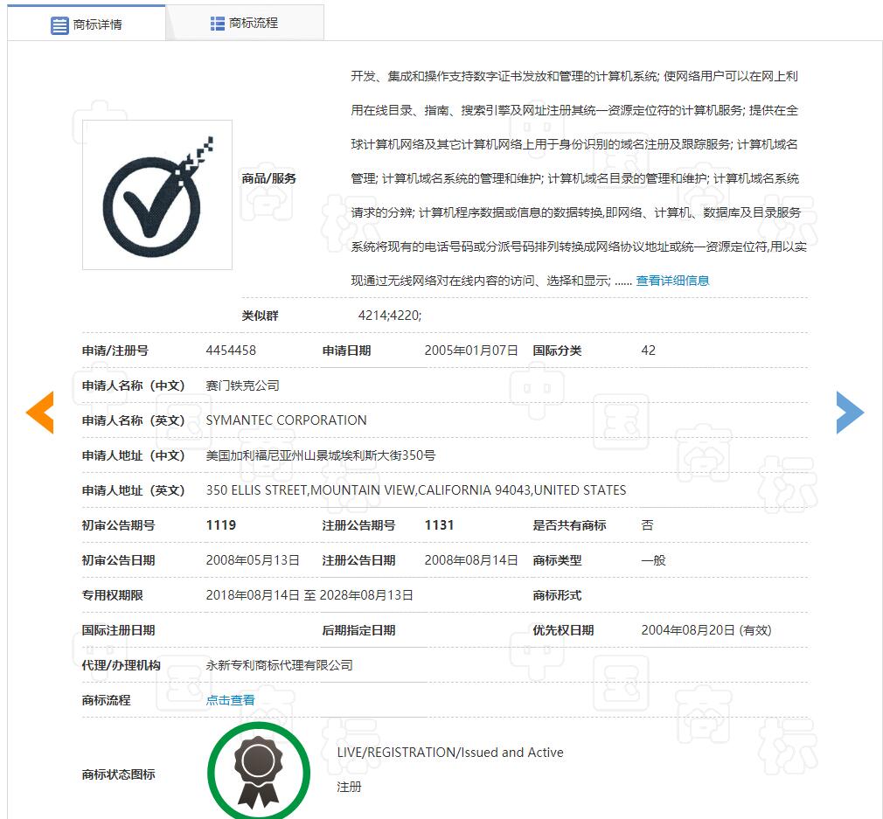Select exclusive right period 2018年08月14日 至 2028年08月13日
The width and height of the screenshot is (883, 819).
pyautogui.click(x=309, y=595)
